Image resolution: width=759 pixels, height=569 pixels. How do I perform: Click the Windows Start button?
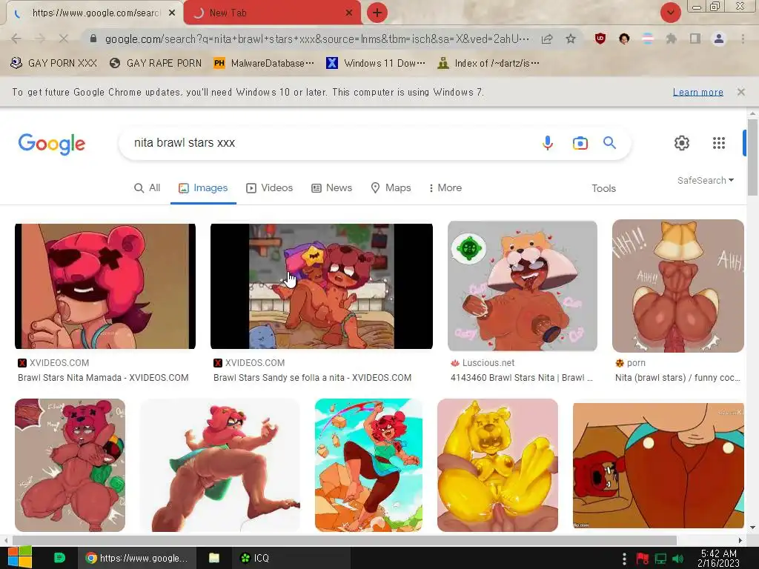pos(19,557)
